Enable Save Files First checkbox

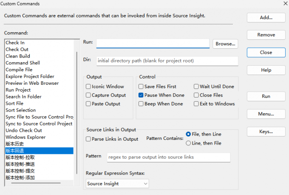(141, 86)
